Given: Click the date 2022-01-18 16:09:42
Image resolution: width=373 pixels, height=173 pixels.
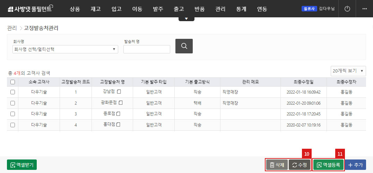Looking at the screenshot, I should coord(304,92).
